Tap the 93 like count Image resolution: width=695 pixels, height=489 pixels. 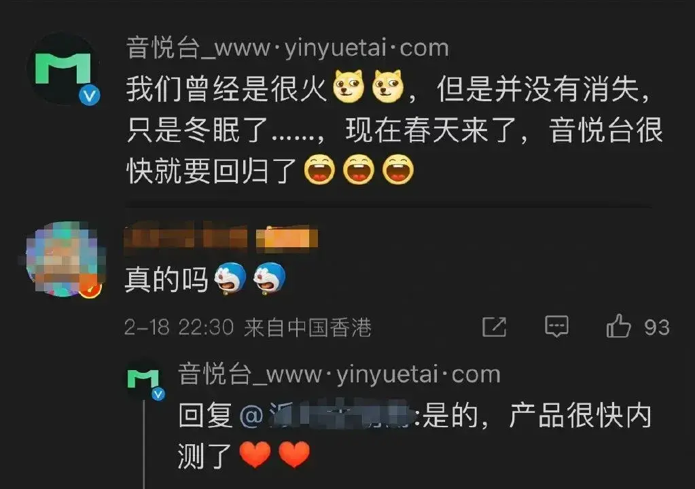657,327
